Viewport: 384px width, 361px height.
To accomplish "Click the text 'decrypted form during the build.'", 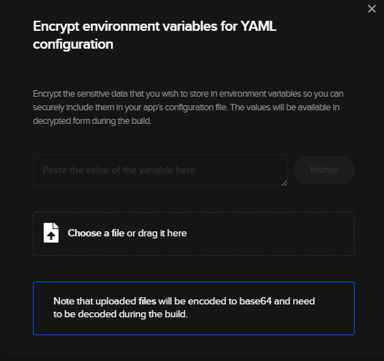I will click(92, 121).
